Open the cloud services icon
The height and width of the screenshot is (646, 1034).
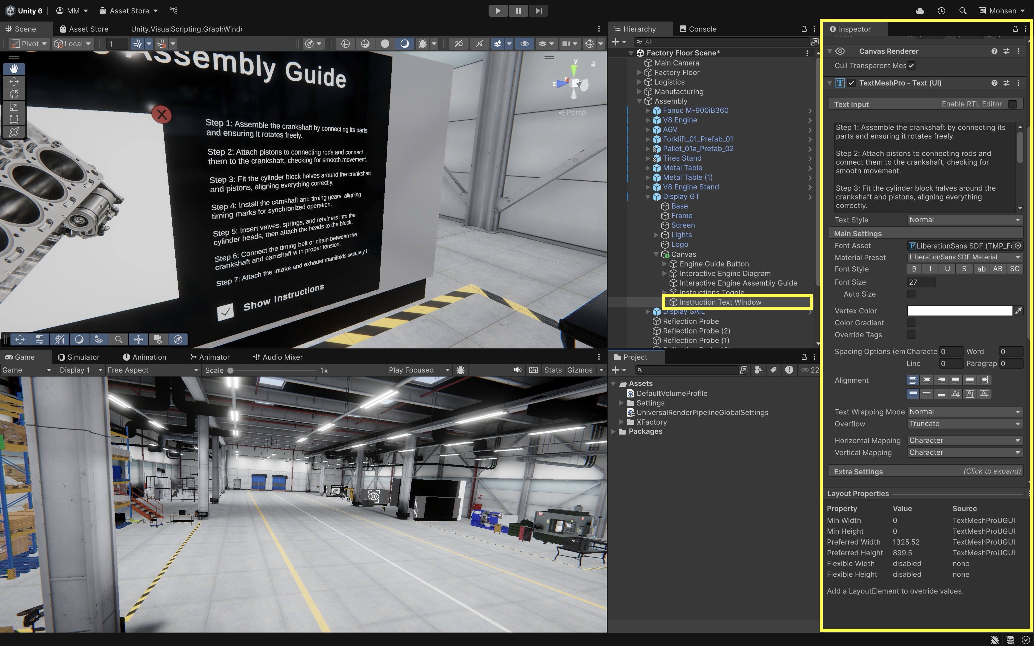pyautogui.click(x=920, y=11)
